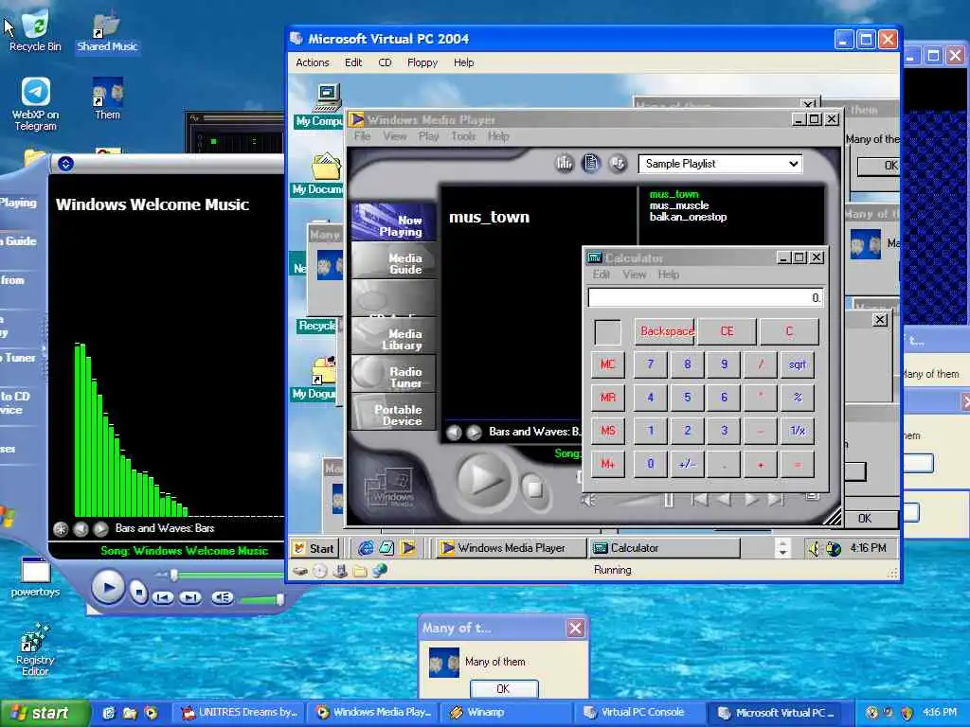Select the Registry Editor desktop icon

coord(35,650)
